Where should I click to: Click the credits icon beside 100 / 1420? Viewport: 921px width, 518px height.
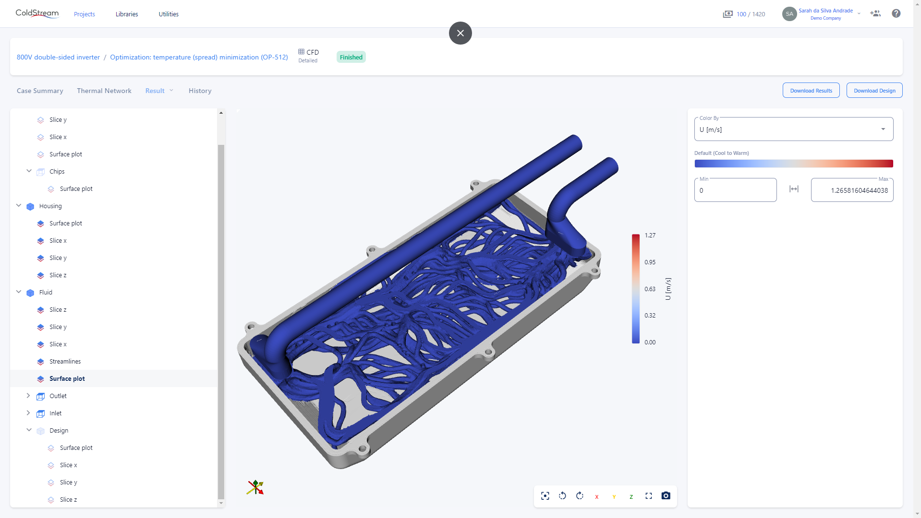[728, 14]
